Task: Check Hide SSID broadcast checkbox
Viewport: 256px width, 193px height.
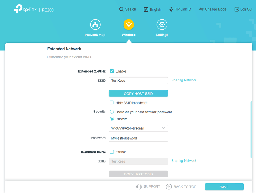Action: coord(112,103)
